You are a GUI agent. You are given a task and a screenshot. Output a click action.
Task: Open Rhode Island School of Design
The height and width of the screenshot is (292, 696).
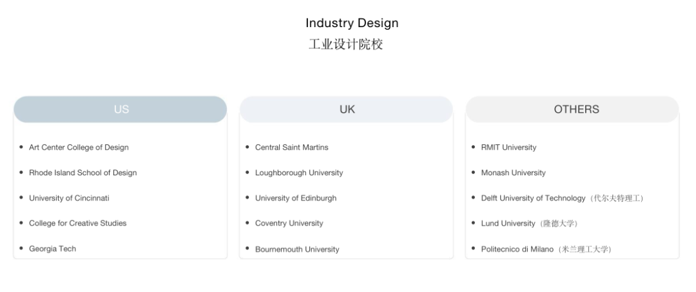click(82, 173)
